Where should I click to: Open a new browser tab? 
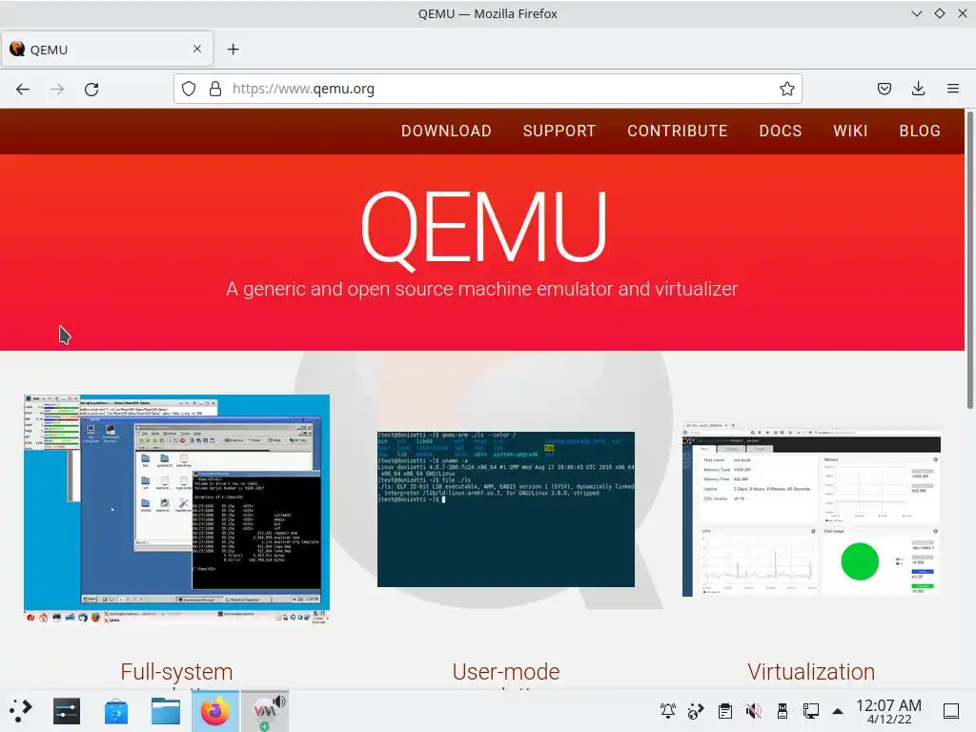coord(233,50)
